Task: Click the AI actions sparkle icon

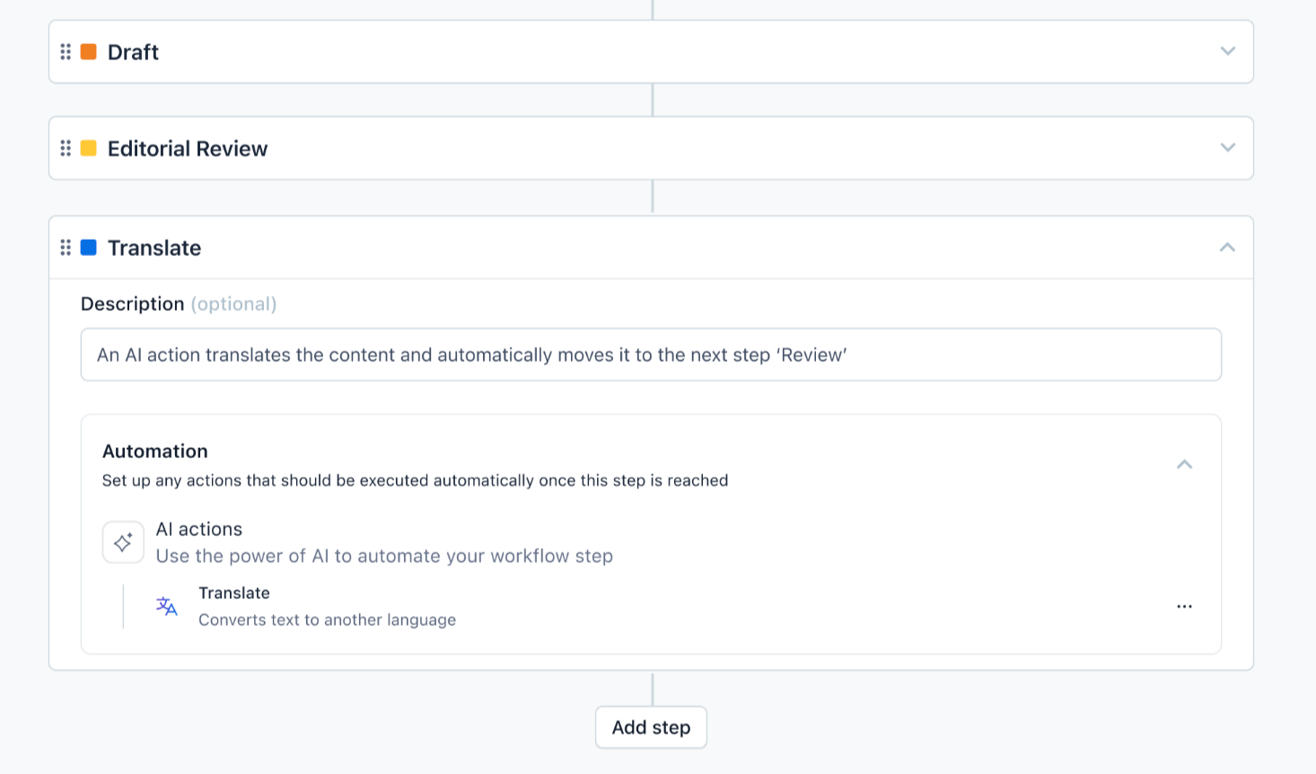Action: tap(123, 542)
